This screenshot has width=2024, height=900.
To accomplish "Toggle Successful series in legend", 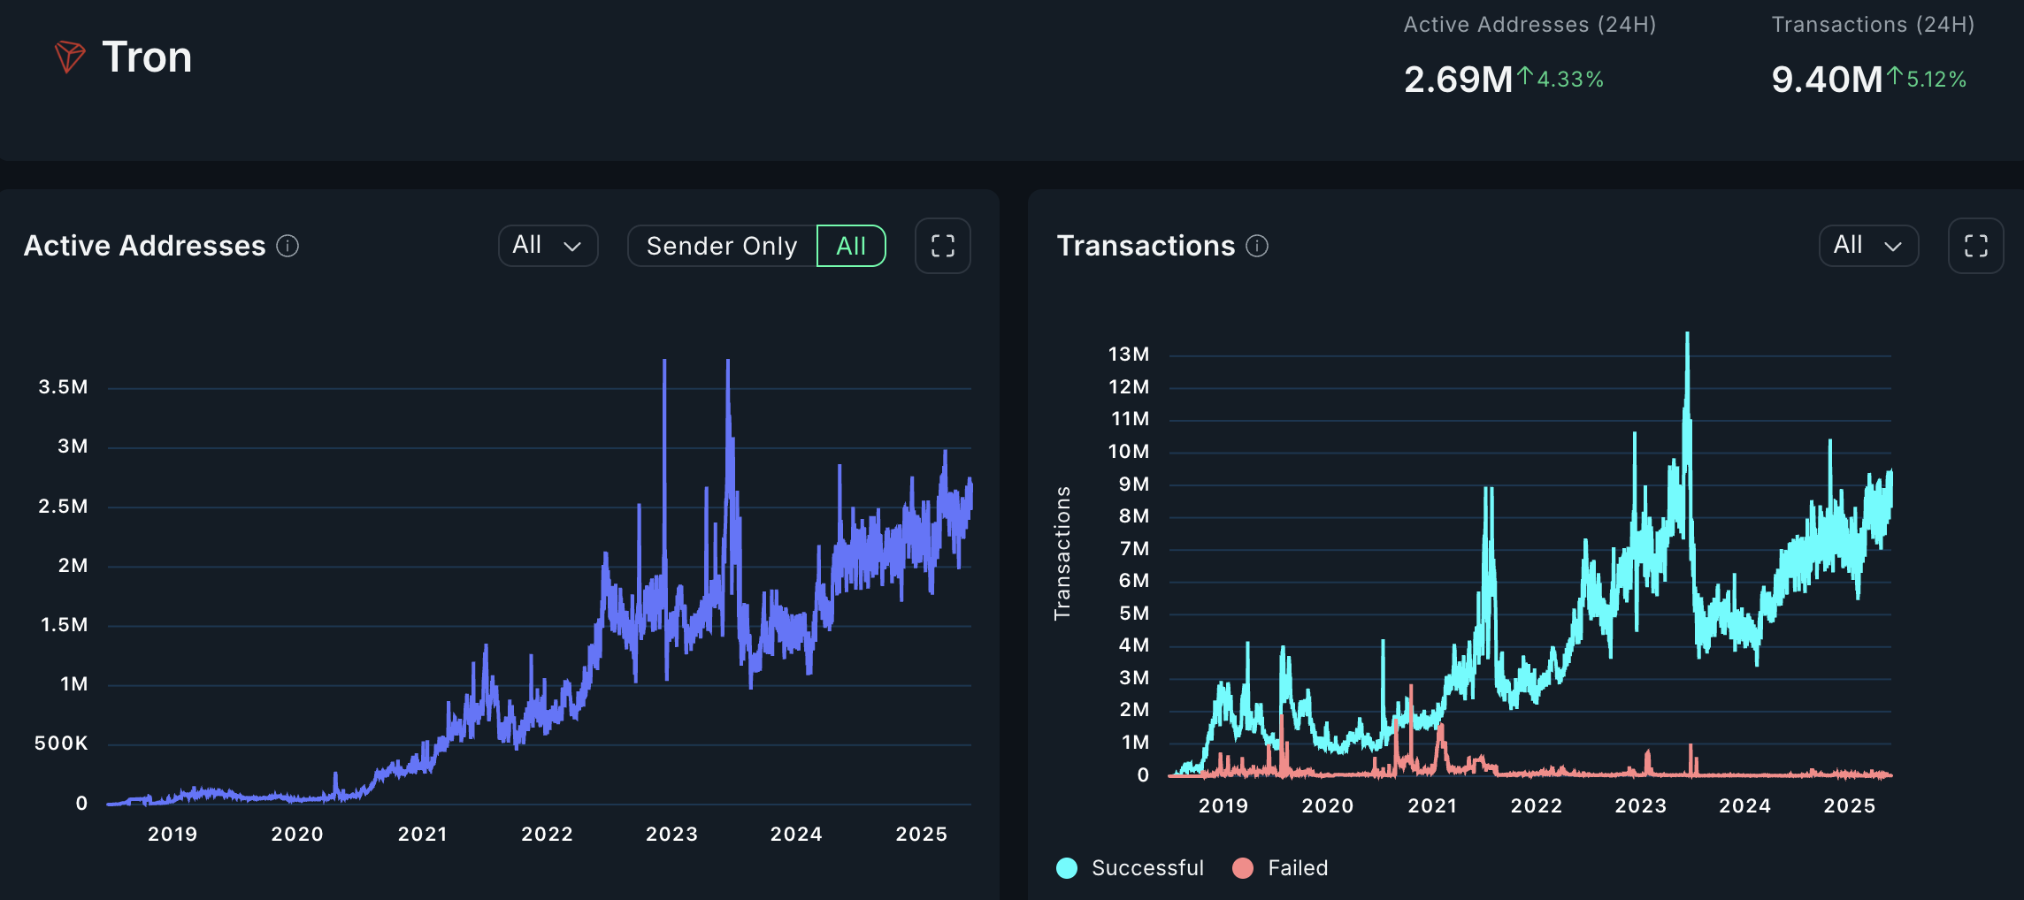I will coord(1067,868).
